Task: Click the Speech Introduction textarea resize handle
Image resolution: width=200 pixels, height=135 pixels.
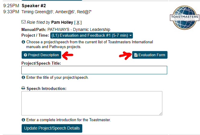Action: [161, 113]
